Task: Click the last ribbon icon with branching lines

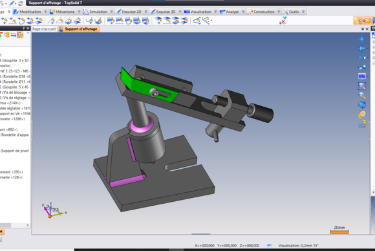Action: tap(206, 21)
